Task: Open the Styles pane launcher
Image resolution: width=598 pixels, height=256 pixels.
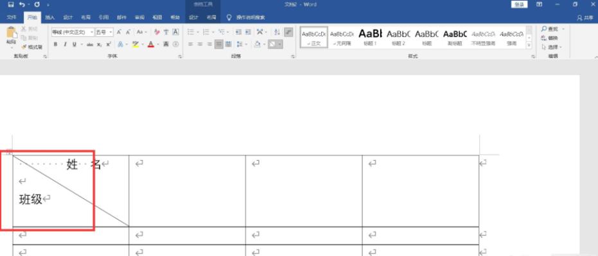Action: [534, 56]
